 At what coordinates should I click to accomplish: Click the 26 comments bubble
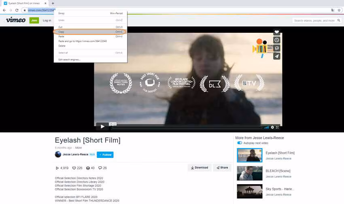click(102, 168)
